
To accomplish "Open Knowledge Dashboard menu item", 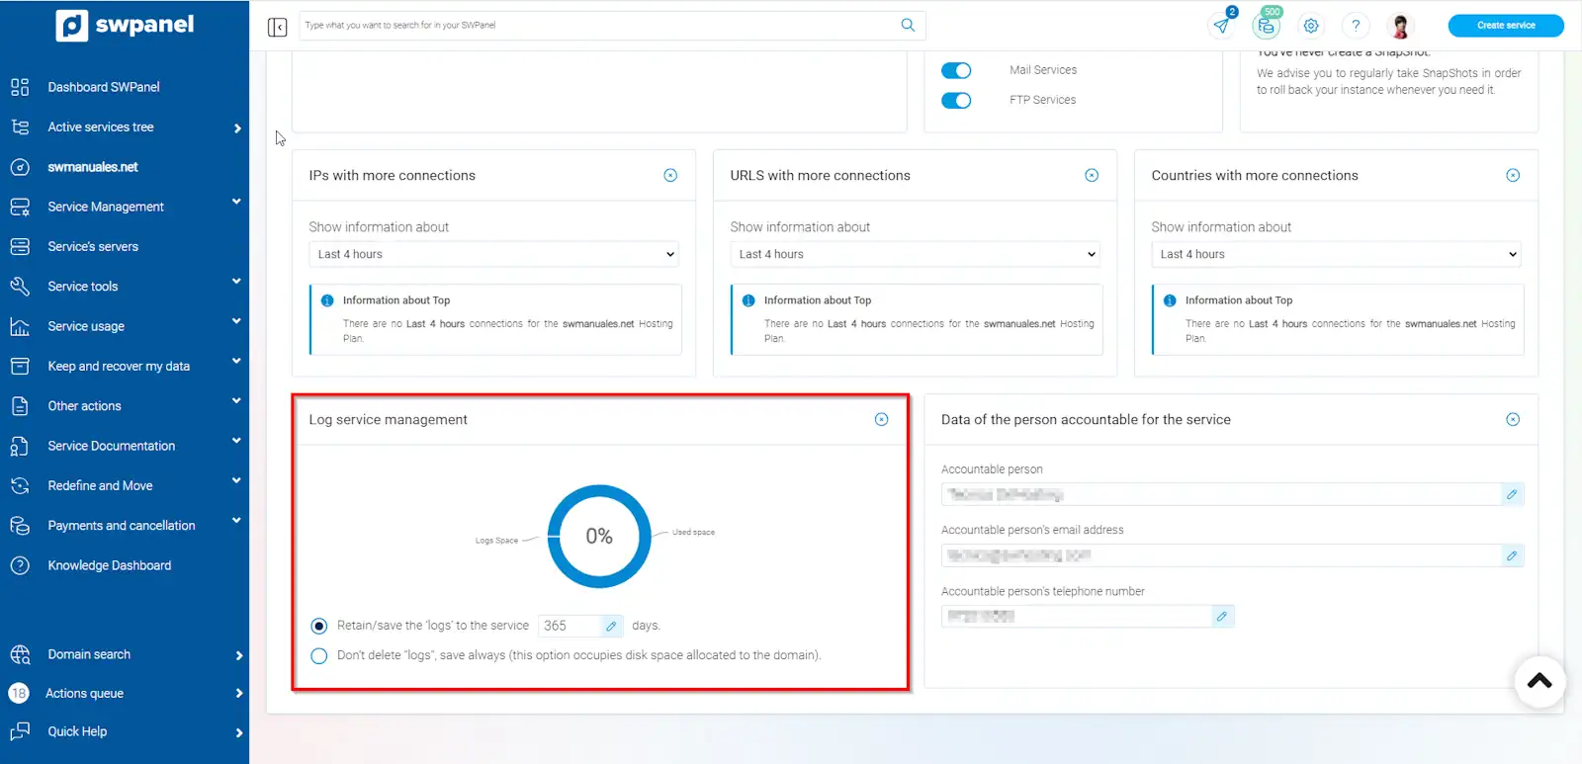I will tap(109, 565).
